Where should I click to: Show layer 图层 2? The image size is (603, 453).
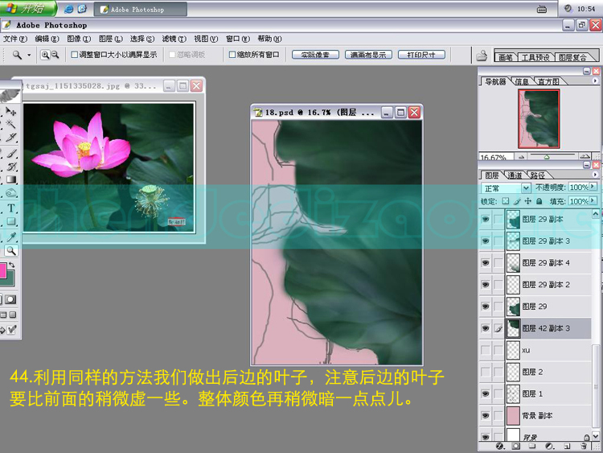tap(486, 372)
